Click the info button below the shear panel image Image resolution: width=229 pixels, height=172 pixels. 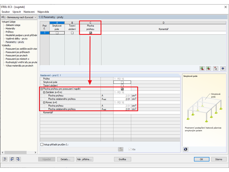tap(186, 149)
